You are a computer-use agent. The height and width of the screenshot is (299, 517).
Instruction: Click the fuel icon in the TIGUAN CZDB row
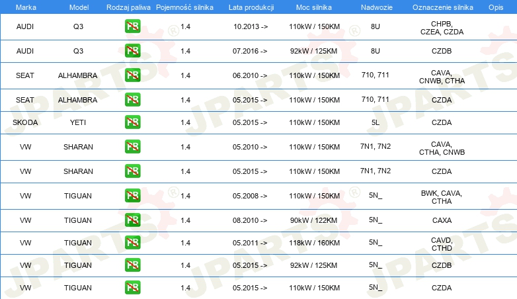132,265
